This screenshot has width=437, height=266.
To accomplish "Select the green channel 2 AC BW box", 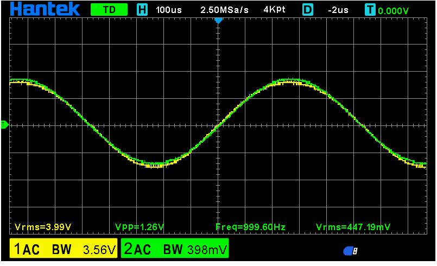I will (x=175, y=248).
